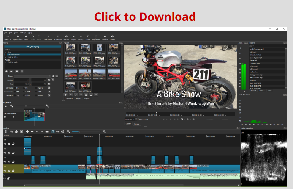Click the timeline zoom slider
293x189 pixels.
[86, 131]
